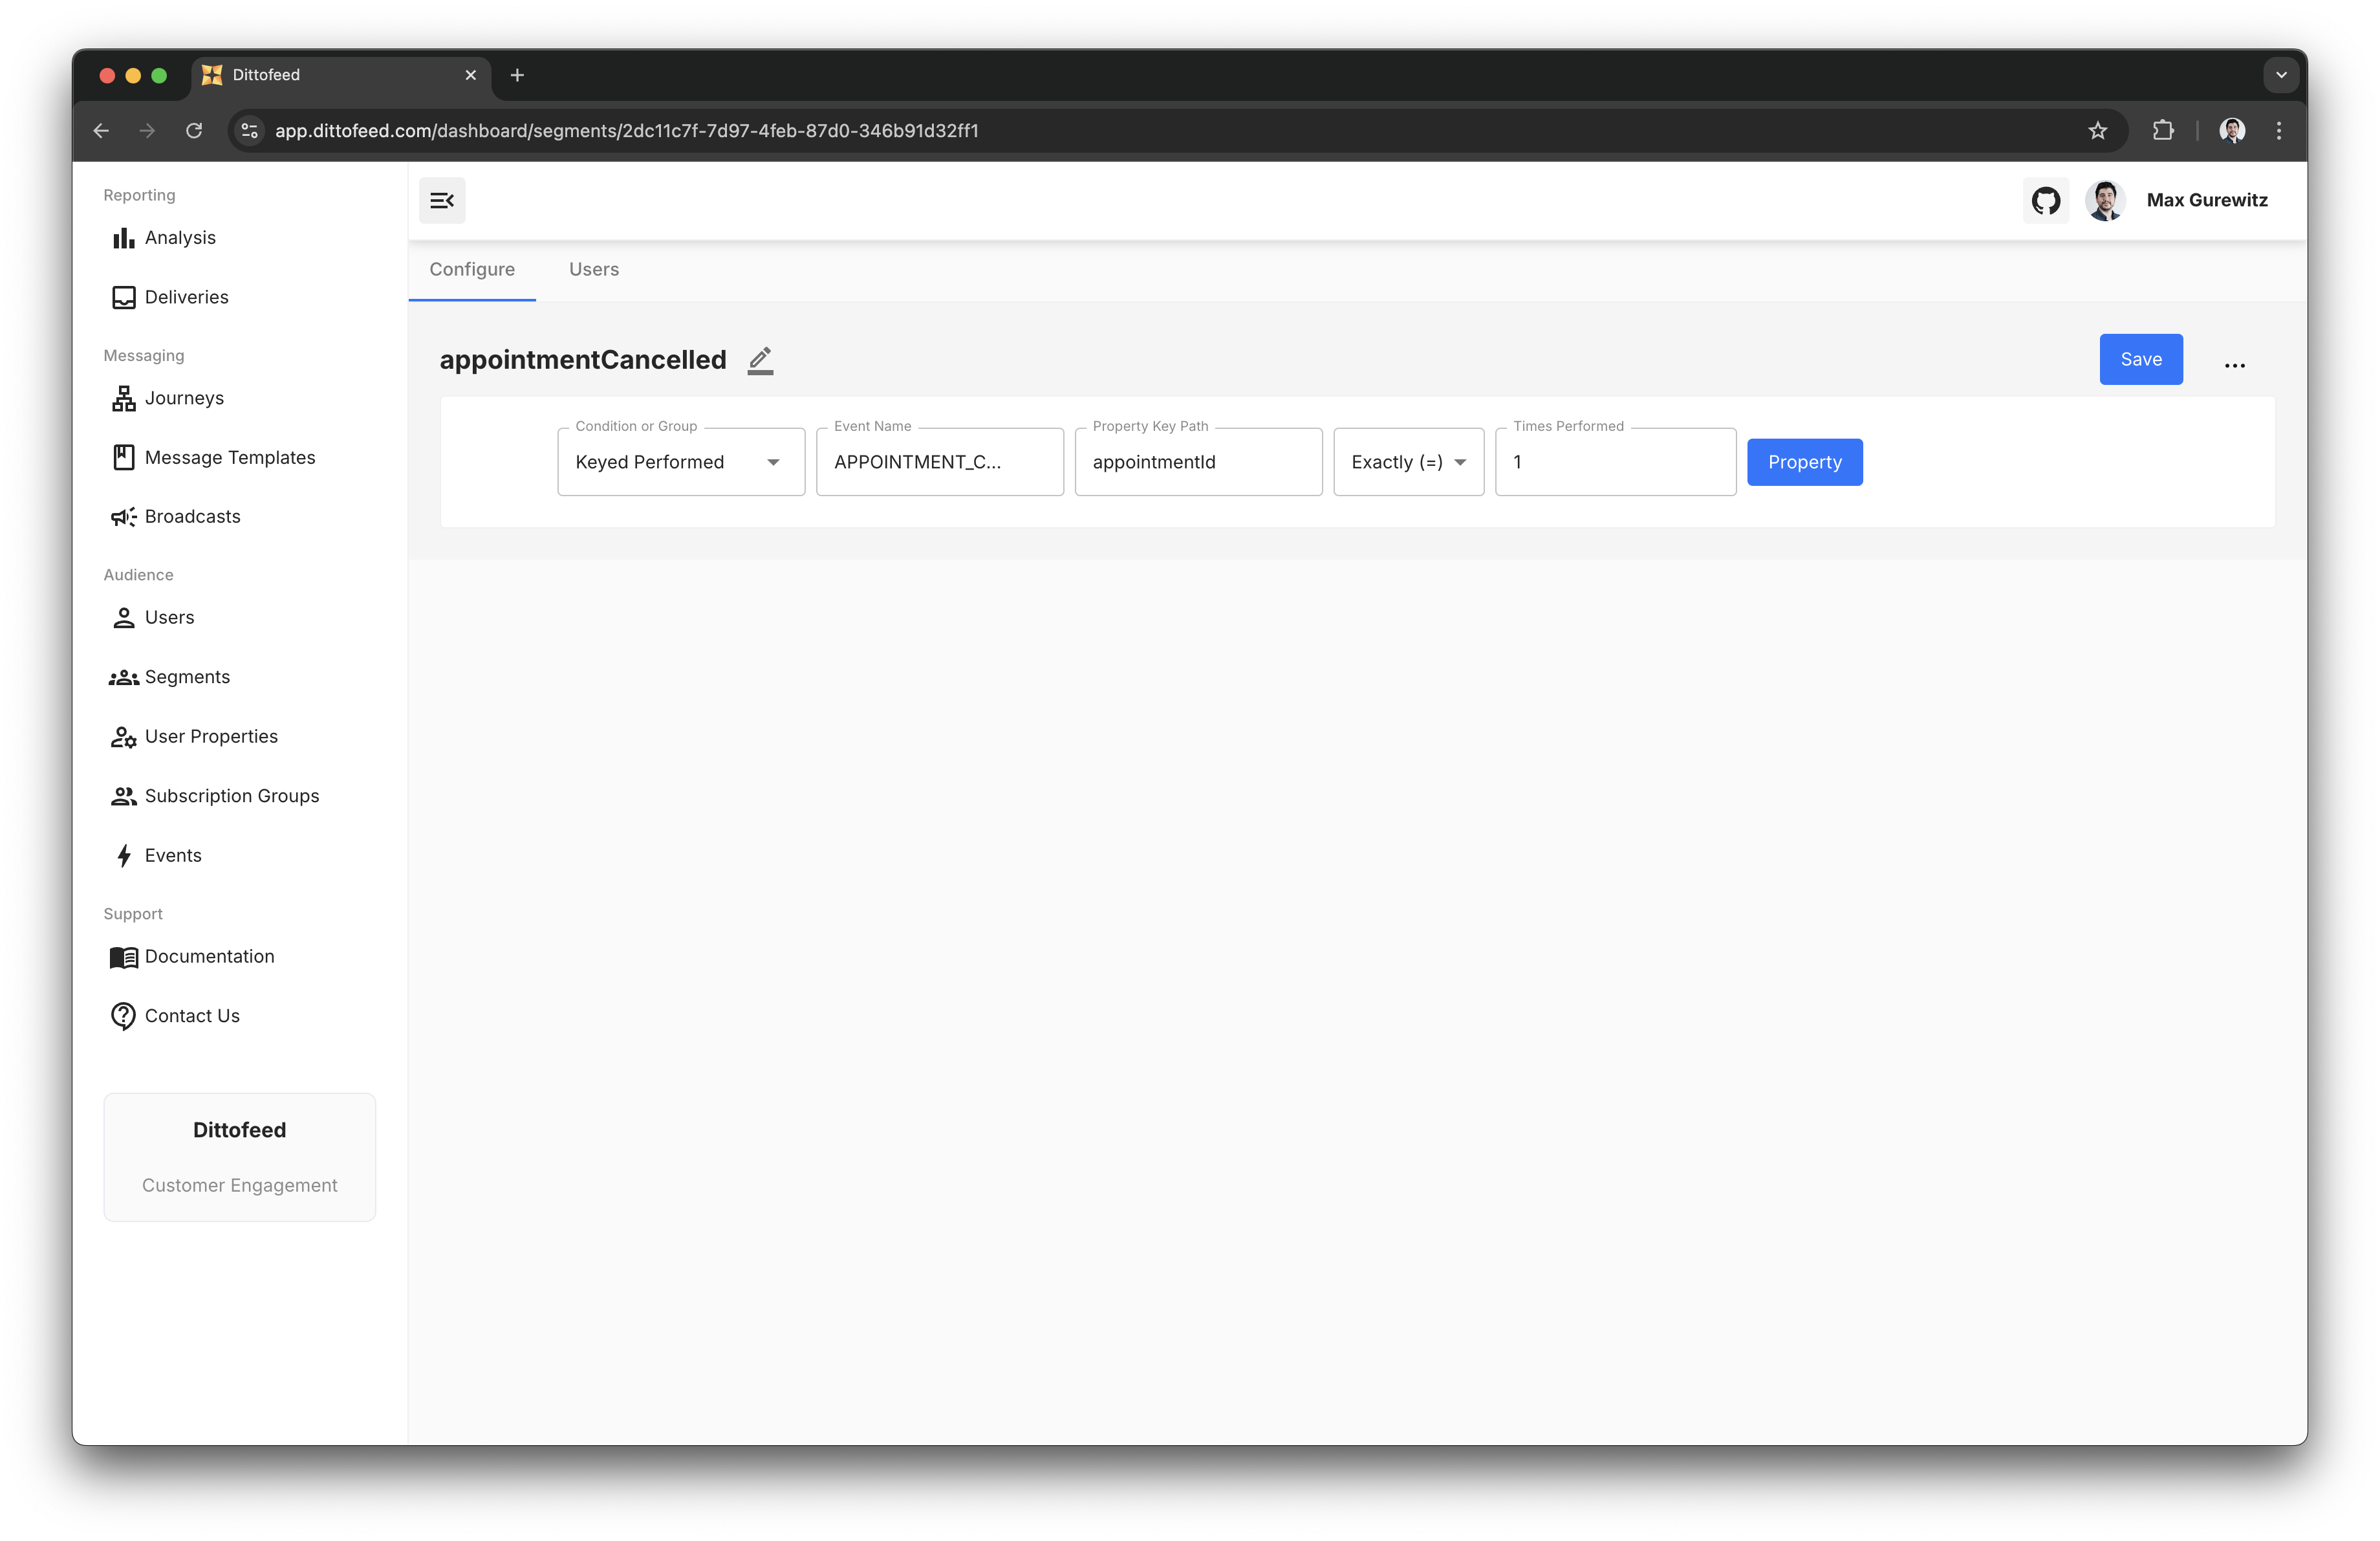Open the Events page with bolt icon
Screen dimensions: 2380x1541
pos(172,856)
